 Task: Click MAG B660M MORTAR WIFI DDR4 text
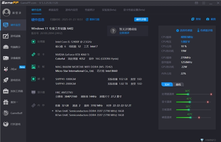(84, 67)
